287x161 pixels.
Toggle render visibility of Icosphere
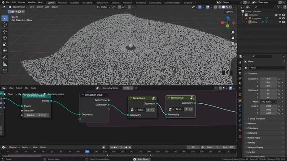[x=283, y=18]
